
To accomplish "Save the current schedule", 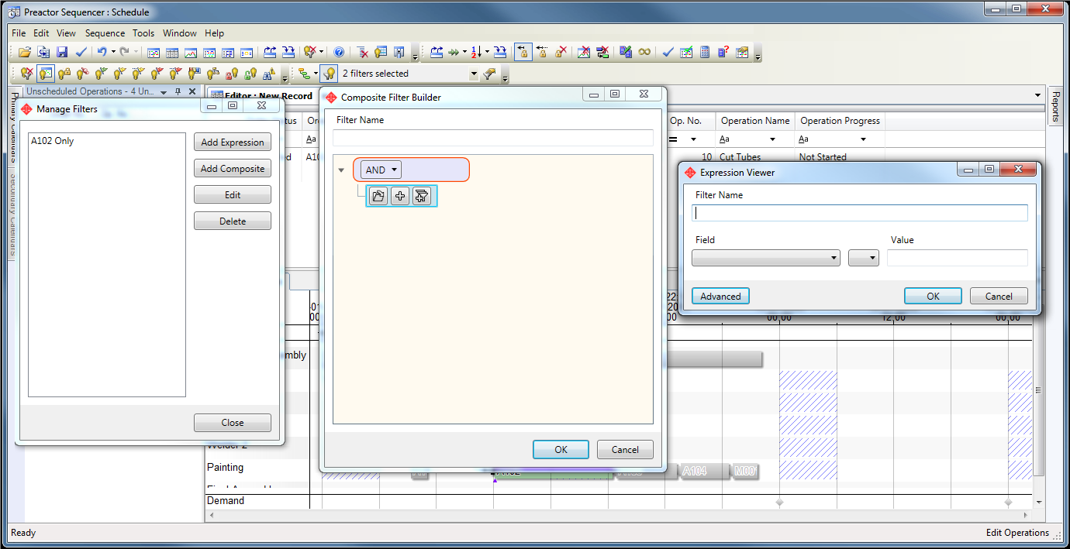I will (x=62, y=53).
